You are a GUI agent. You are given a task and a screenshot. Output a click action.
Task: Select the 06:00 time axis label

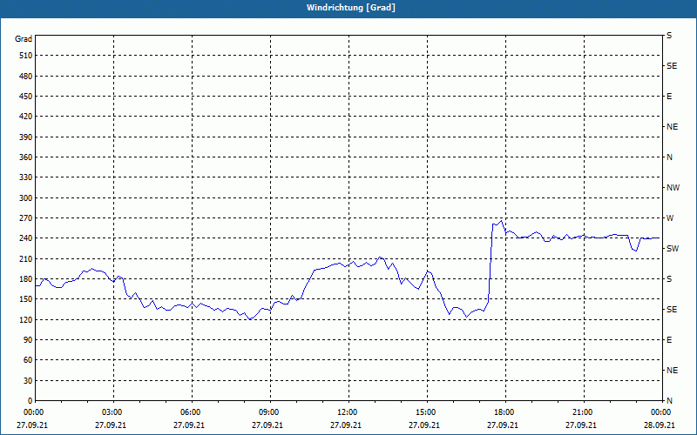[192, 412]
